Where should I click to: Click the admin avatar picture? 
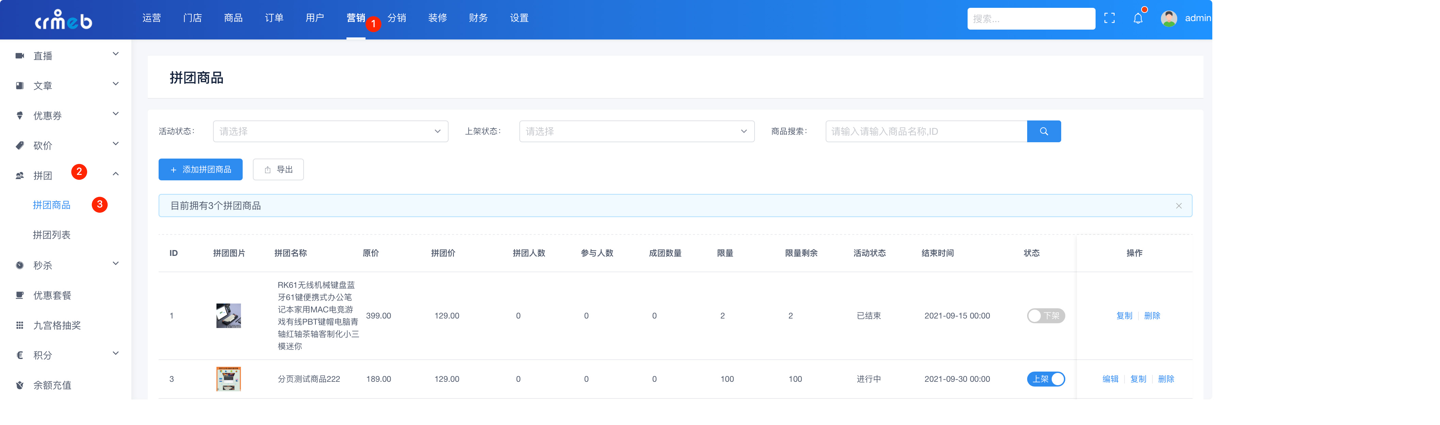(x=1168, y=18)
